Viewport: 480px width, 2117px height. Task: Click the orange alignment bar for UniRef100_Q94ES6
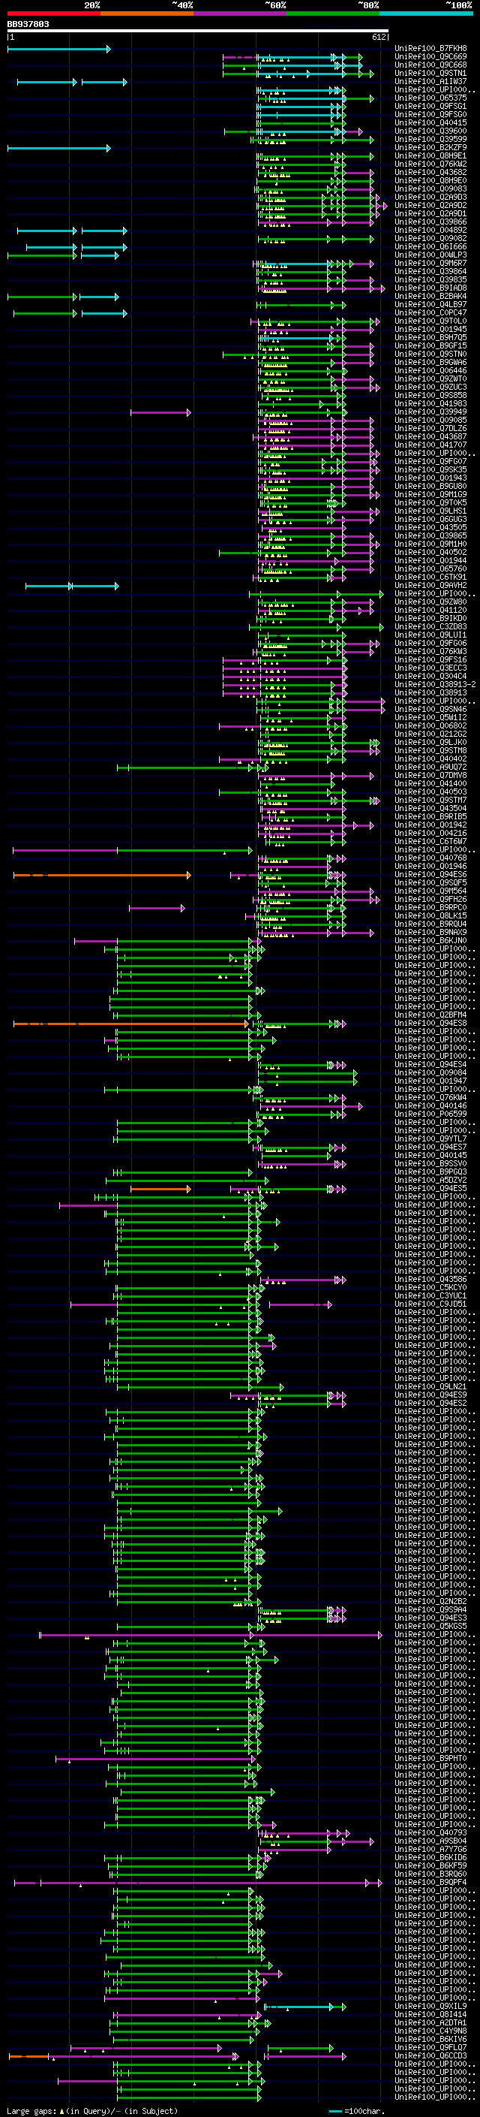(102, 875)
